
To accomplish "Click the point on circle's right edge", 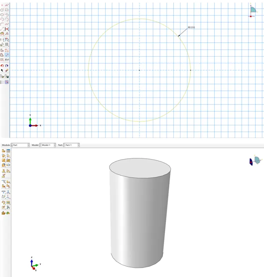I will [191, 70].
